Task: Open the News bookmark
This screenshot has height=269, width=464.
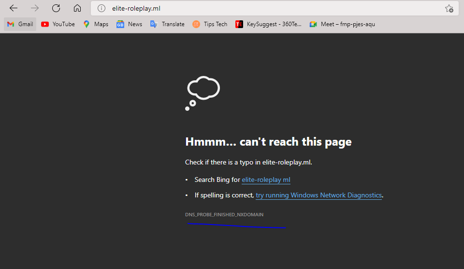Action: (130, 24)
